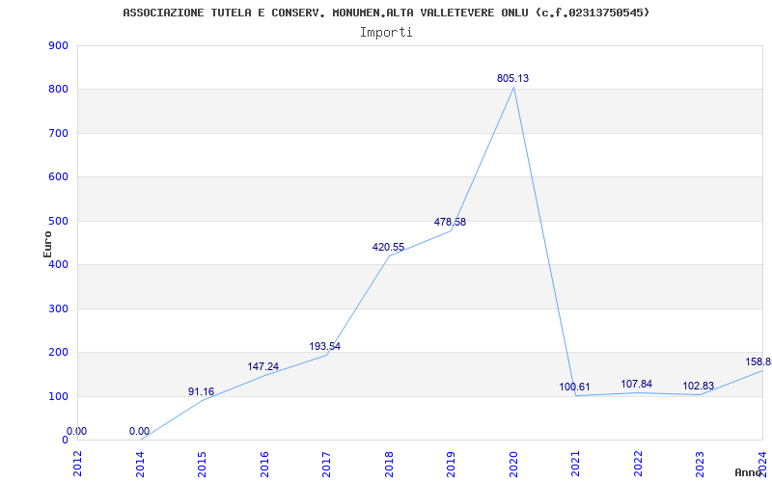Click the 100 y-axis tick label

[58, 396]
